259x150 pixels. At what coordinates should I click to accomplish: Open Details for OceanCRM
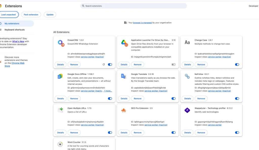(60, 65)
